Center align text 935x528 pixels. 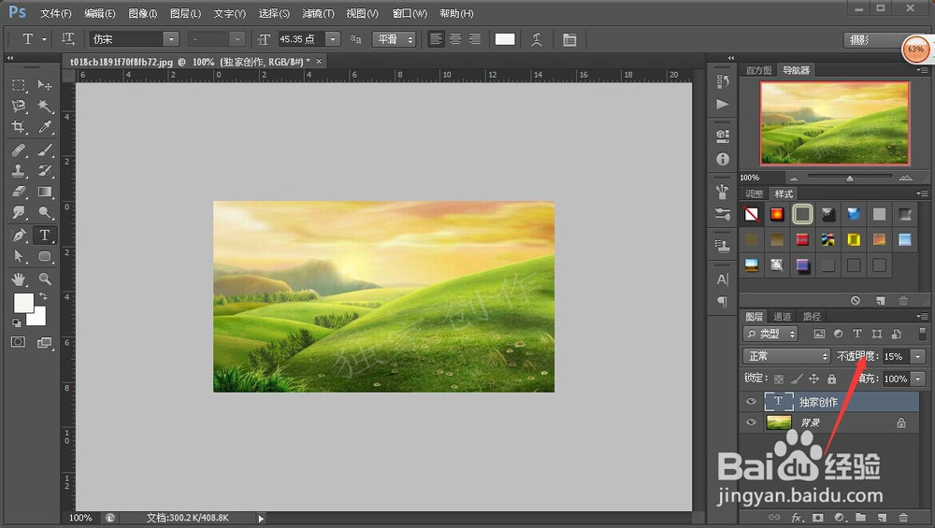455,39
